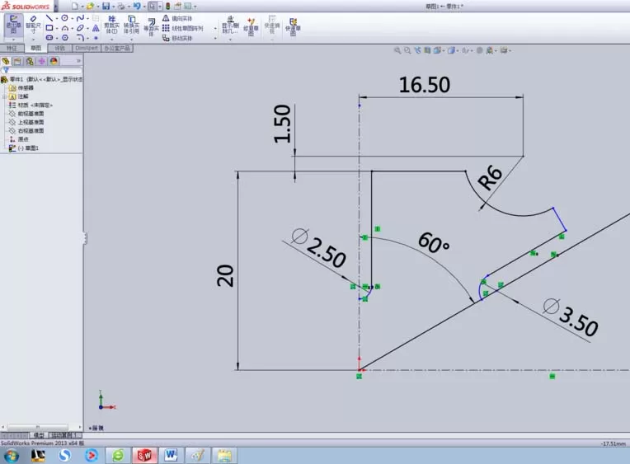Expand the manager panel tabs chevron
Viewport: 630px width, 464px height.
pos(79,61)
